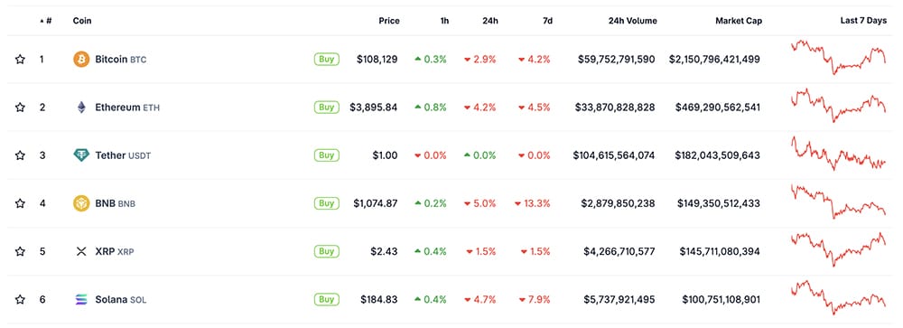903x328 pixels.
Task: Star the XRP row
Action: 20,251
